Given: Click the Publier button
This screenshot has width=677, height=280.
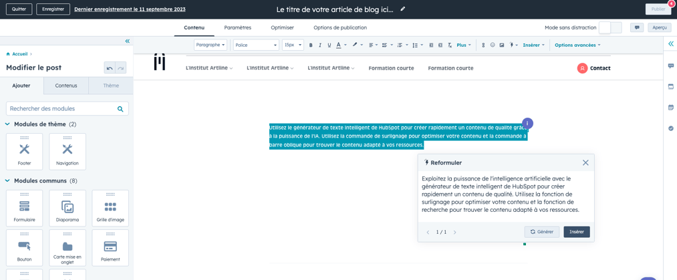Looking at the screenshot, I should 658,9.
